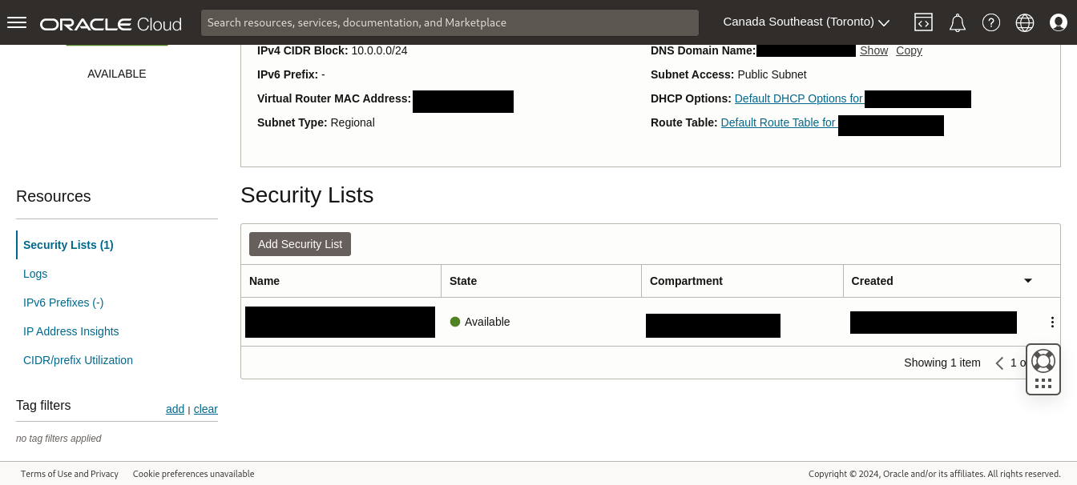Open Cloud Shell developer tools icon
The image size is (1077, 485).
click(x=923, y=22)
